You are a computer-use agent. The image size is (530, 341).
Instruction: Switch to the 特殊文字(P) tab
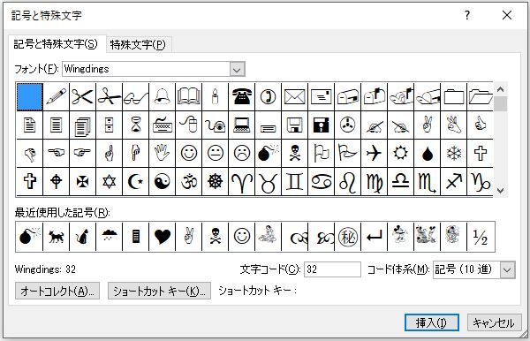pos(139,44)
